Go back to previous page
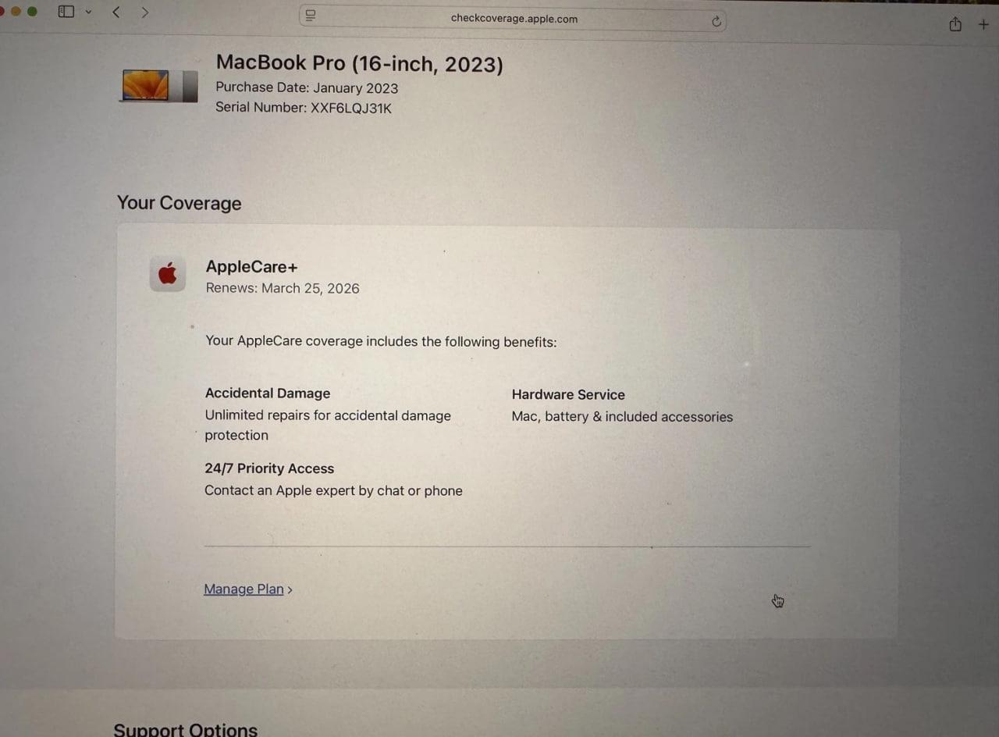999x737 pixels. pos(116,12)
